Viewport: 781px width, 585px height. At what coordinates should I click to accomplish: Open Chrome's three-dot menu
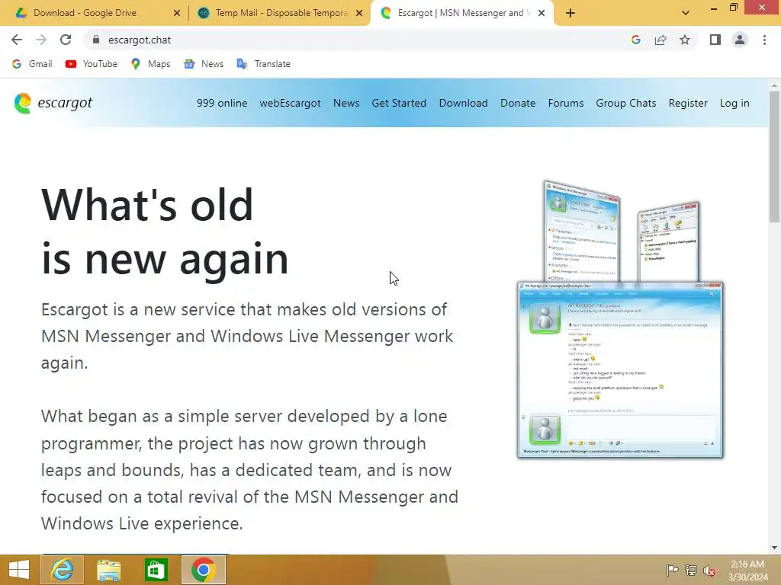764,40
